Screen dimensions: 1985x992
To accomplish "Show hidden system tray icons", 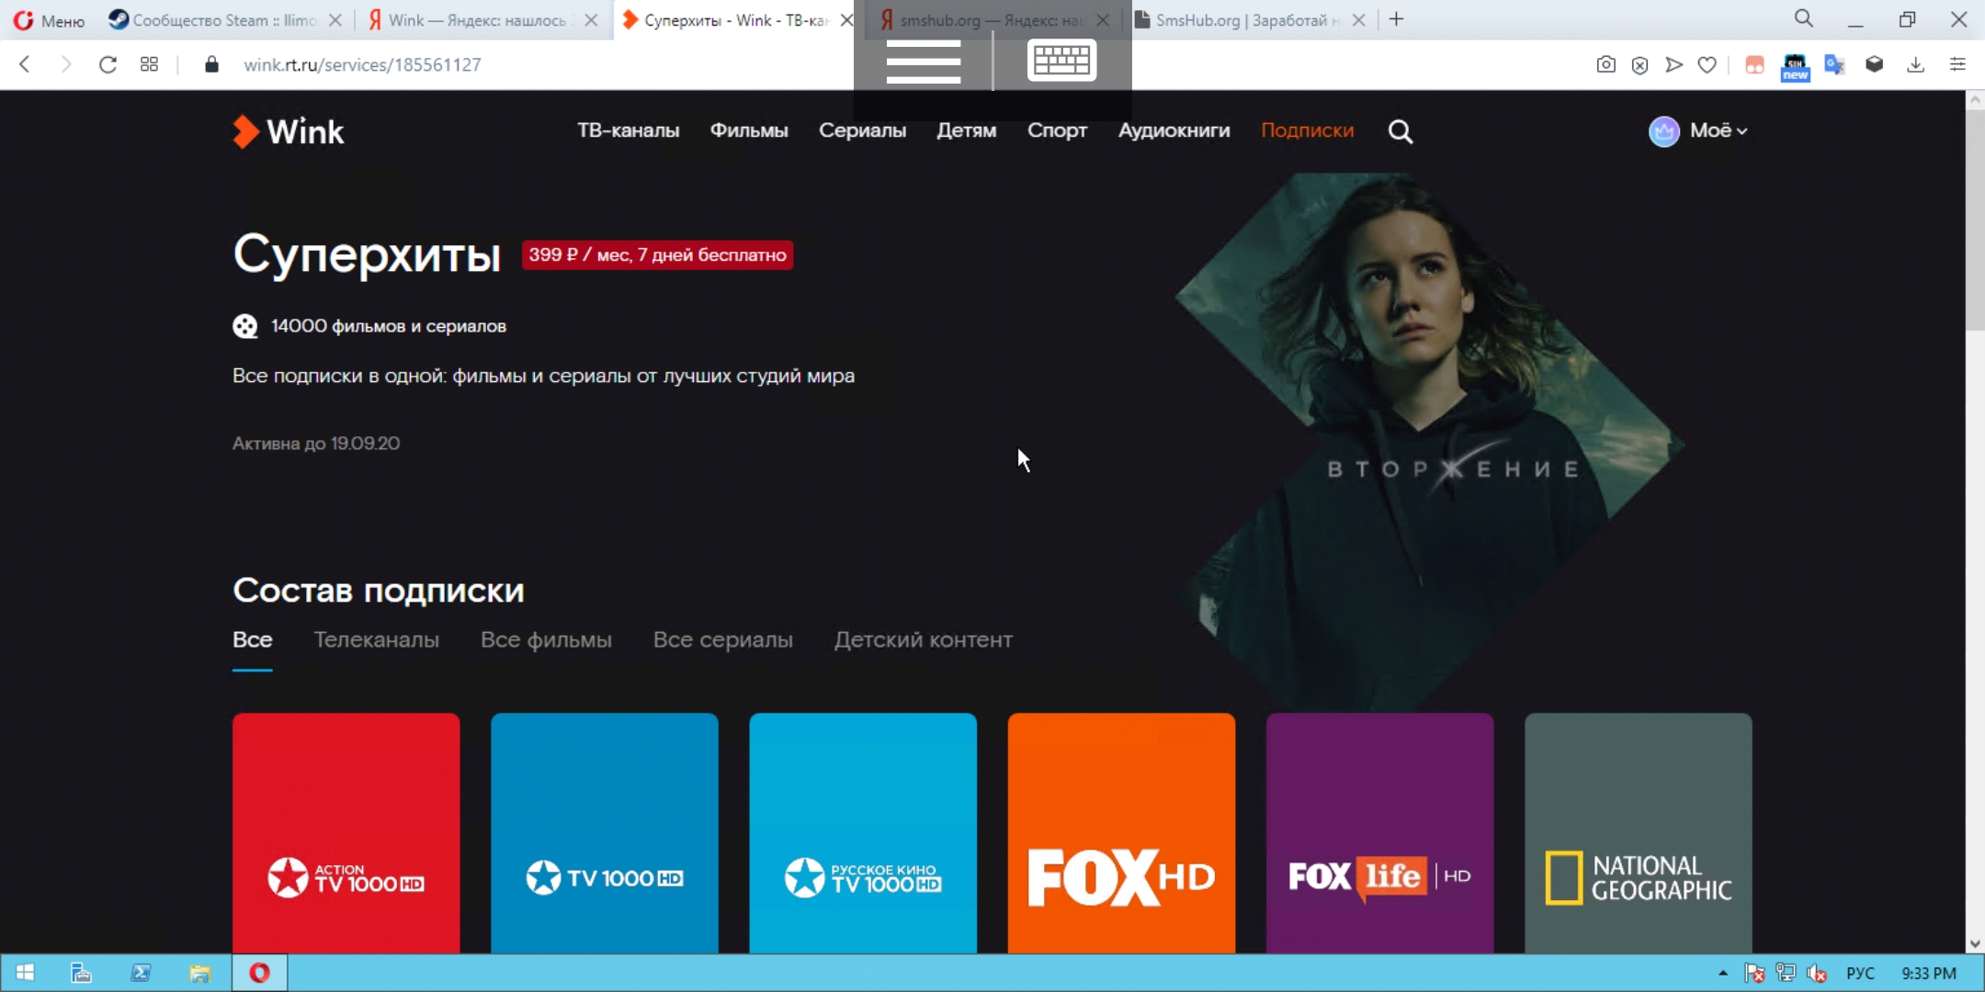I will click(x=1723, y=973).
